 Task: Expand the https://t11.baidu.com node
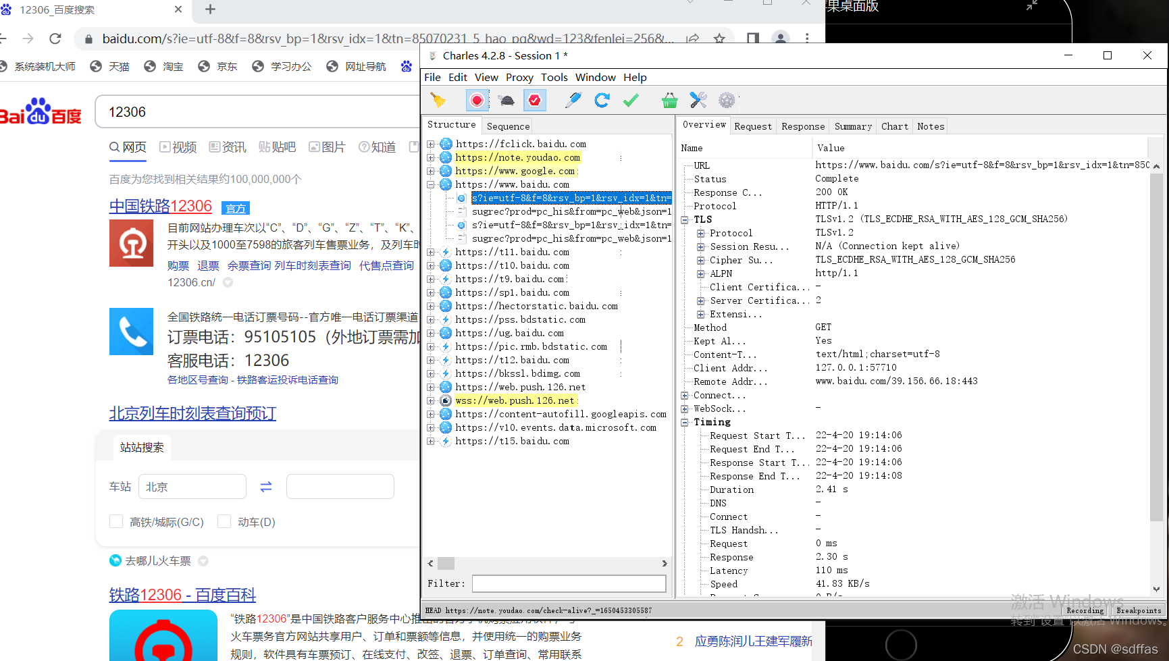tap(430, 252)
